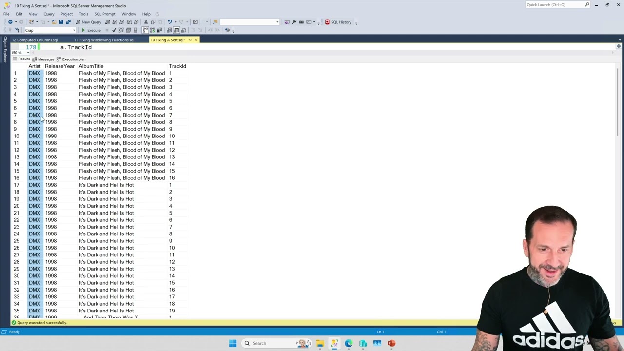Image resolution: width=624 pixels, height=351 pixels.
Task: Select row 35 by its row header
Action: [x=17, y=311]
